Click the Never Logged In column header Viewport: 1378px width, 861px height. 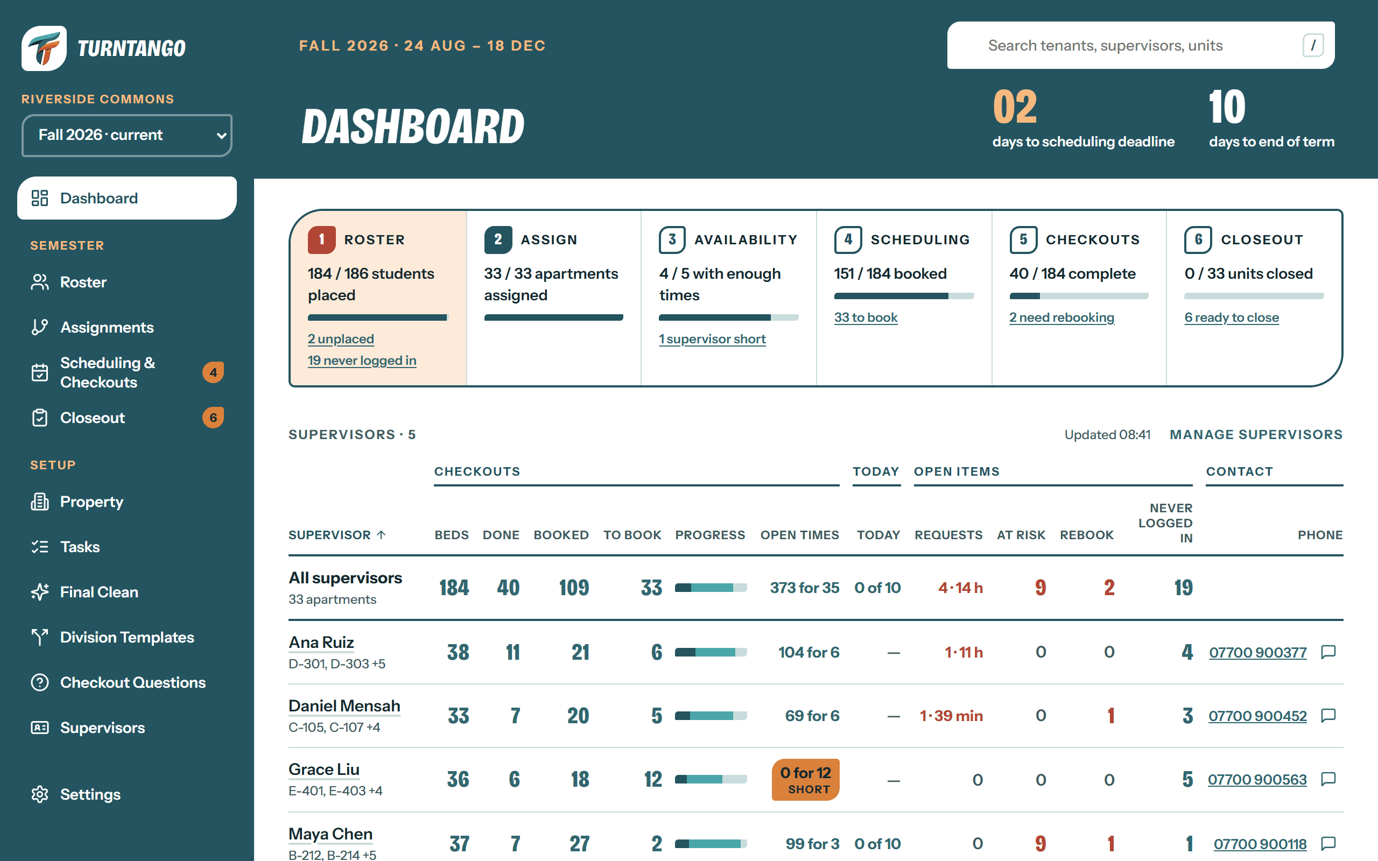[1165, 523]
